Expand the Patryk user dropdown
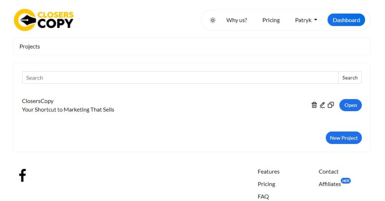385x201 pixels. [306, 20]
